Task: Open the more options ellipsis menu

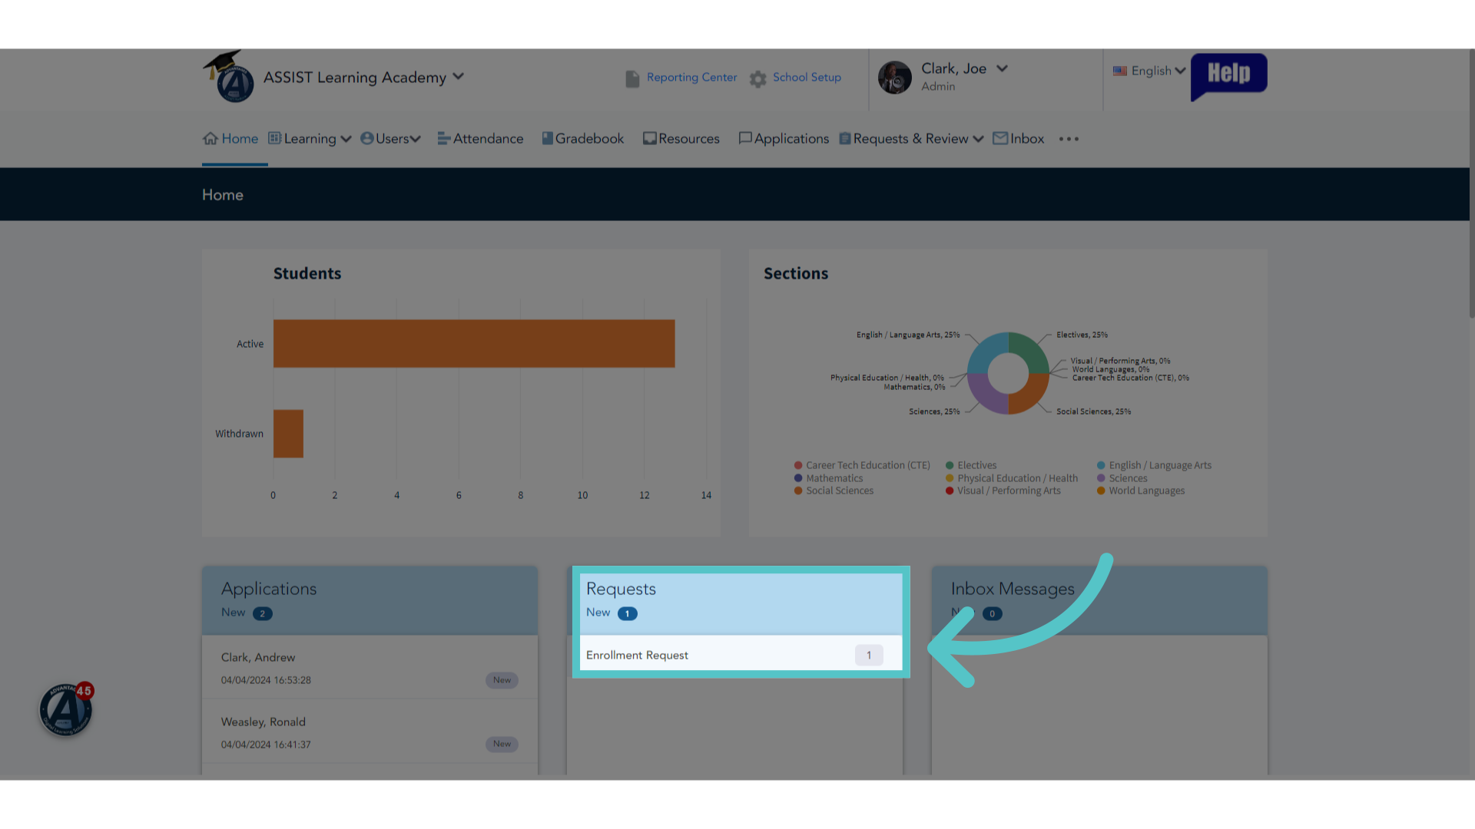Action: 1069,139
